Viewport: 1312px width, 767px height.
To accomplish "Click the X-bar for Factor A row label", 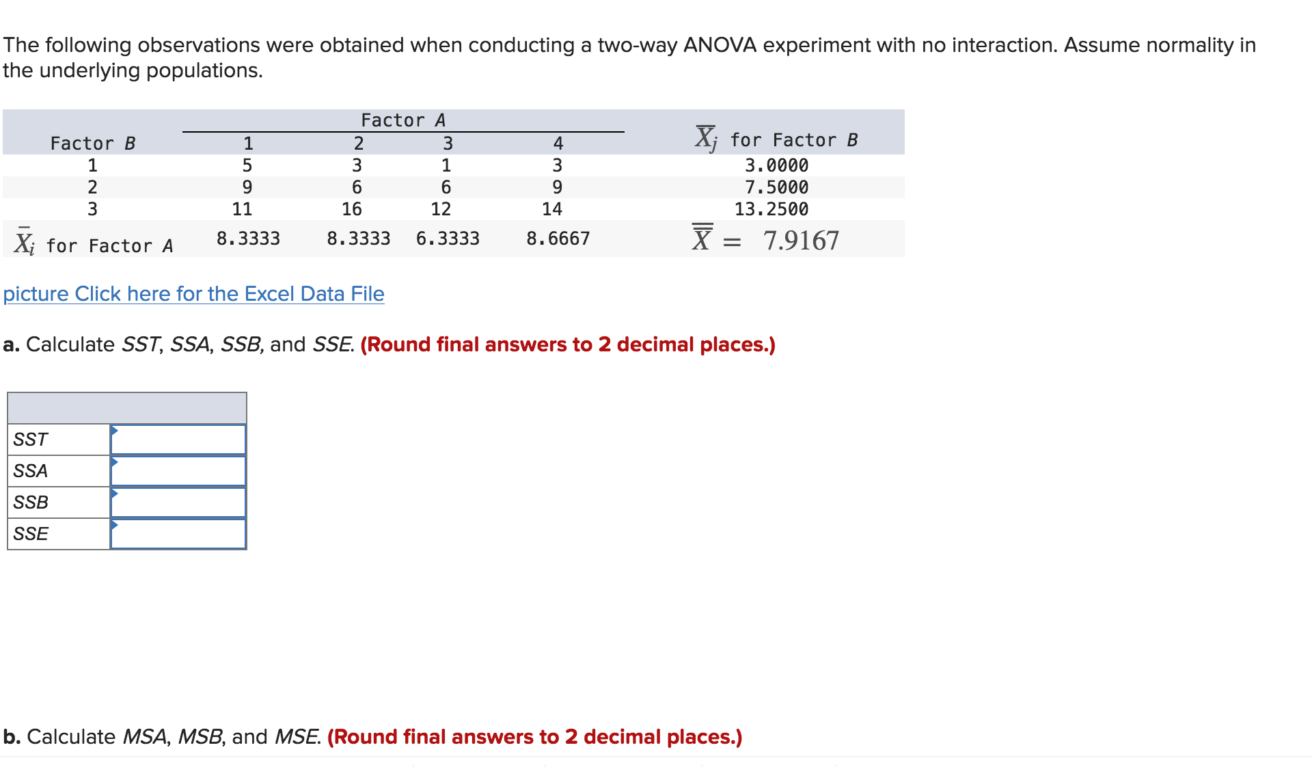I will (94, 241).
